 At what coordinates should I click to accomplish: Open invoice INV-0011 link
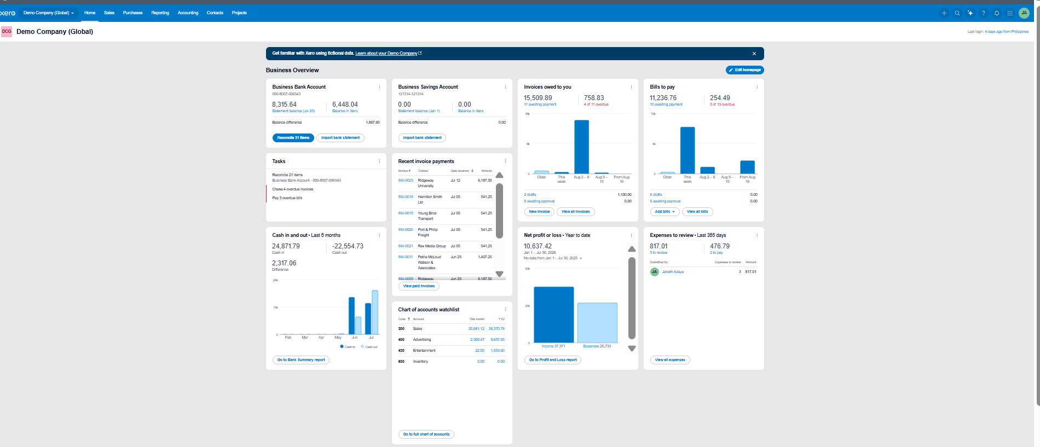coord(406,257)
